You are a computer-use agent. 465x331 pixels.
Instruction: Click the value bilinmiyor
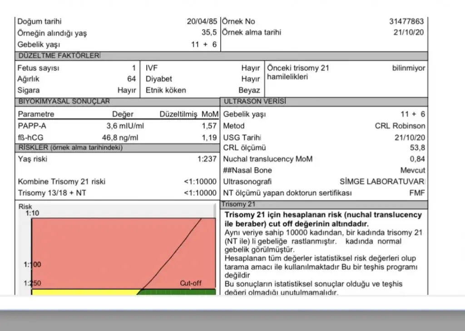(409, 68)
